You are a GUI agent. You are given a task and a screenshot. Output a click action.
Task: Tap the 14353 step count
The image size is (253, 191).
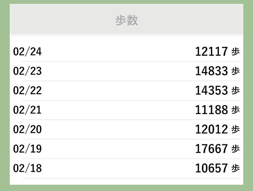(211, 91)
